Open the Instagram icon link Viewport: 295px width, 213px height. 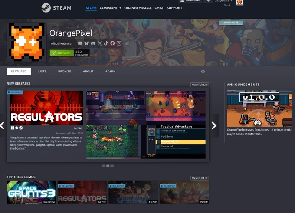(x=119, y=43)
